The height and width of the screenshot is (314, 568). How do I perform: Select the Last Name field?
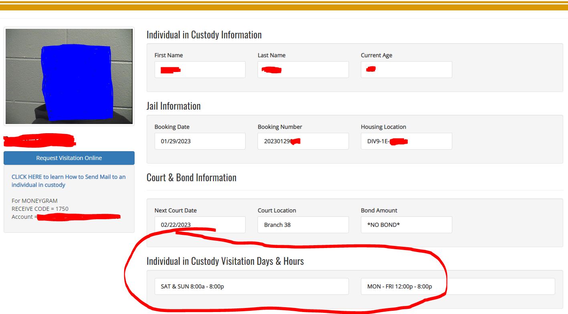coord(303,69)
